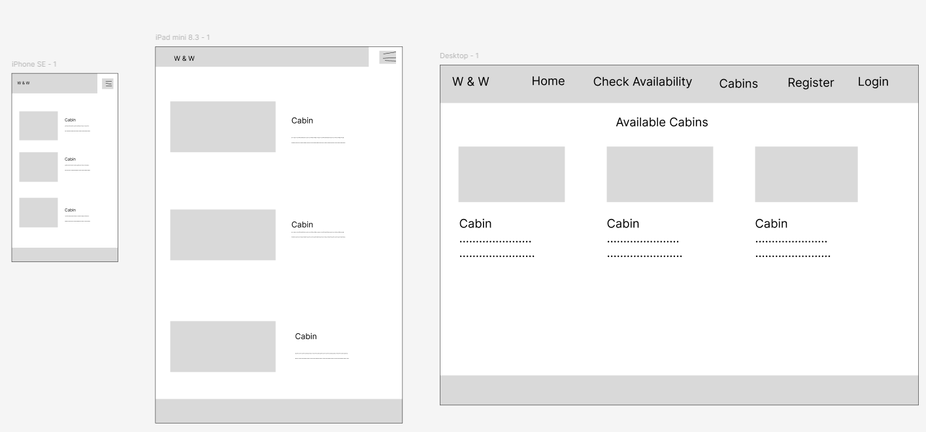Click the middle 'Cabin' label in Desktop frame

[623, 224]
